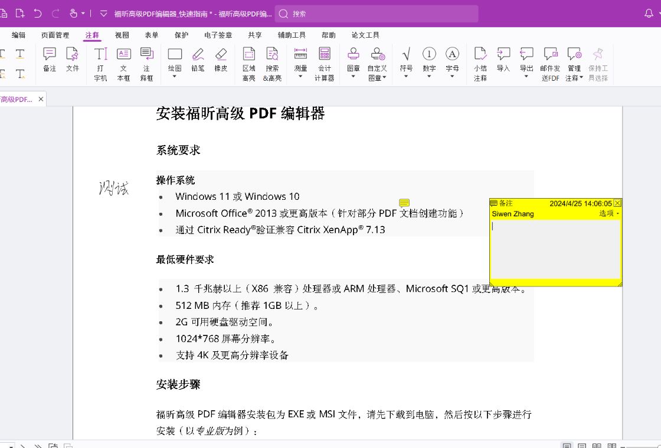Close the yellow note popup
This screenshot has height=448, width=661.
pos(617,203)
